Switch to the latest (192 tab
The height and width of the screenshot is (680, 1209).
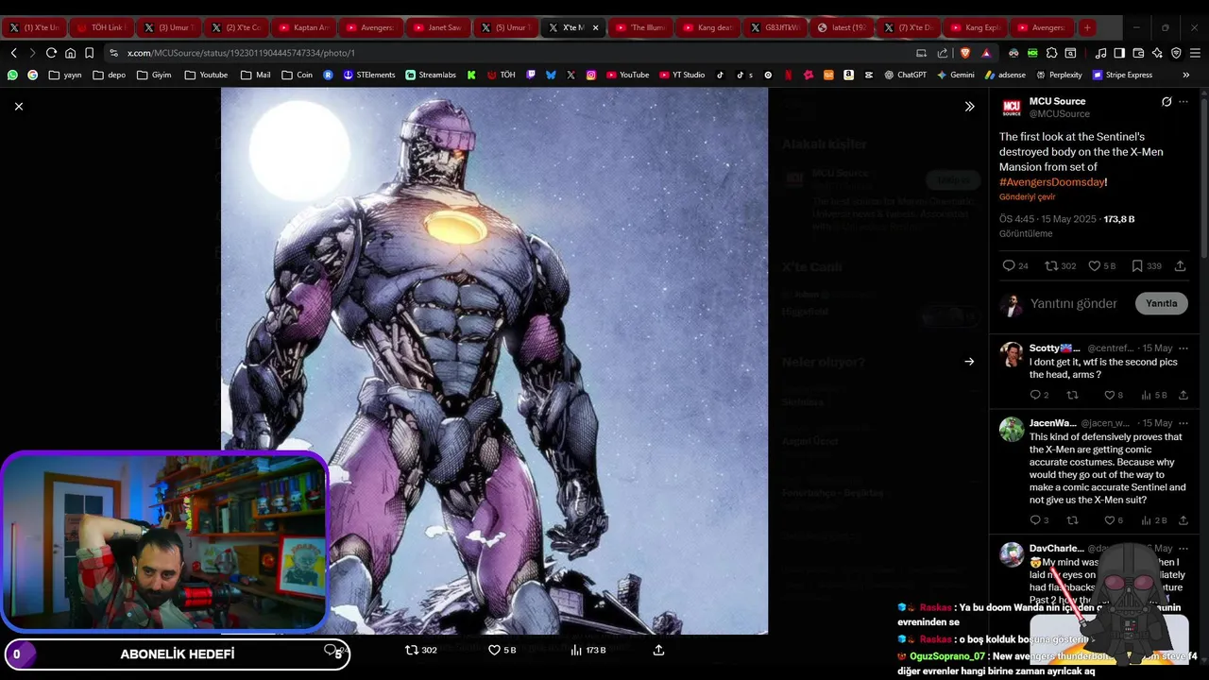pyautogui.click(x=843, y=27)
